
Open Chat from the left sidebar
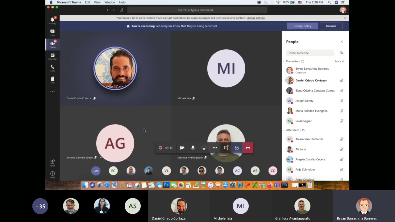52,32
